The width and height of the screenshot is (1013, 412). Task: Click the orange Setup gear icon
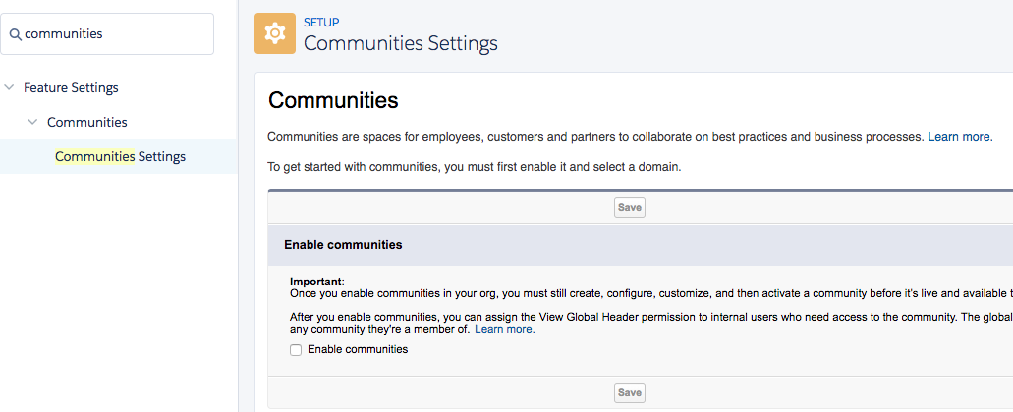point(274,33)
